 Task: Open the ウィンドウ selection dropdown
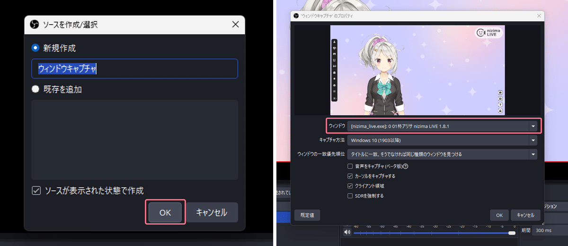pos(442,126)
